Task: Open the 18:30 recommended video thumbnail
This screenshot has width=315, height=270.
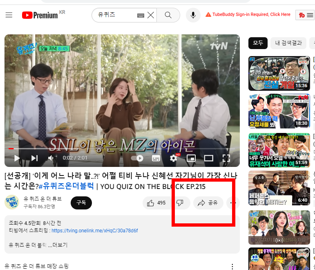Action: coord(279,111)
